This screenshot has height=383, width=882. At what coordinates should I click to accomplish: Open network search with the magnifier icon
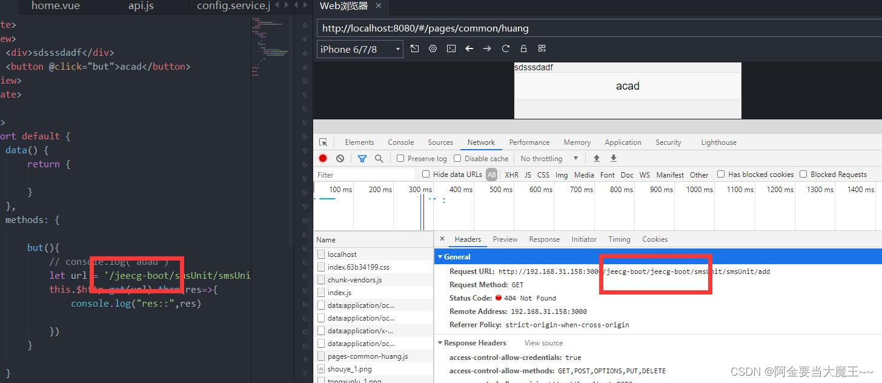pyautogui.click(x=379, y=158)
